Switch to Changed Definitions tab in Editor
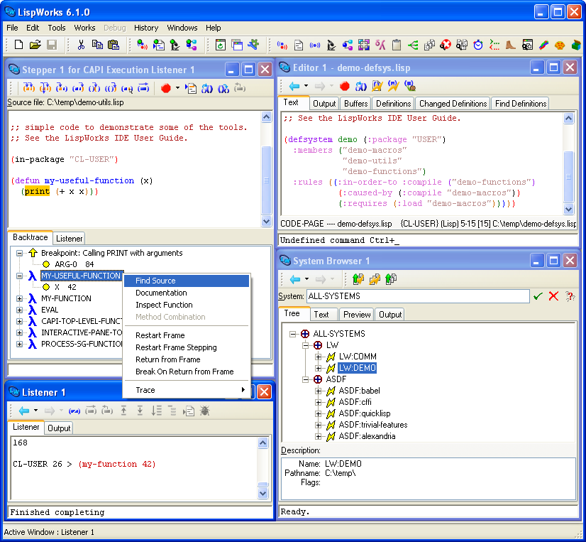The height and width of the screenshot is (542, 586). 453,104
